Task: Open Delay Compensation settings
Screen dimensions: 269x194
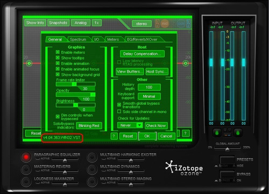Action: pyautogui.click(x=142, y=54)
